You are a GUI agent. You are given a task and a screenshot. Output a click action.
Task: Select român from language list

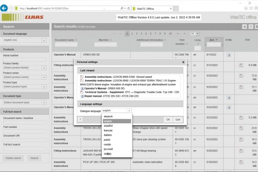click(117, 145)
